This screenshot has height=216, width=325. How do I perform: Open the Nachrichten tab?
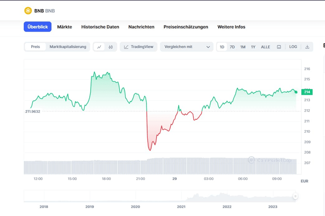click(x=141, y=27)
